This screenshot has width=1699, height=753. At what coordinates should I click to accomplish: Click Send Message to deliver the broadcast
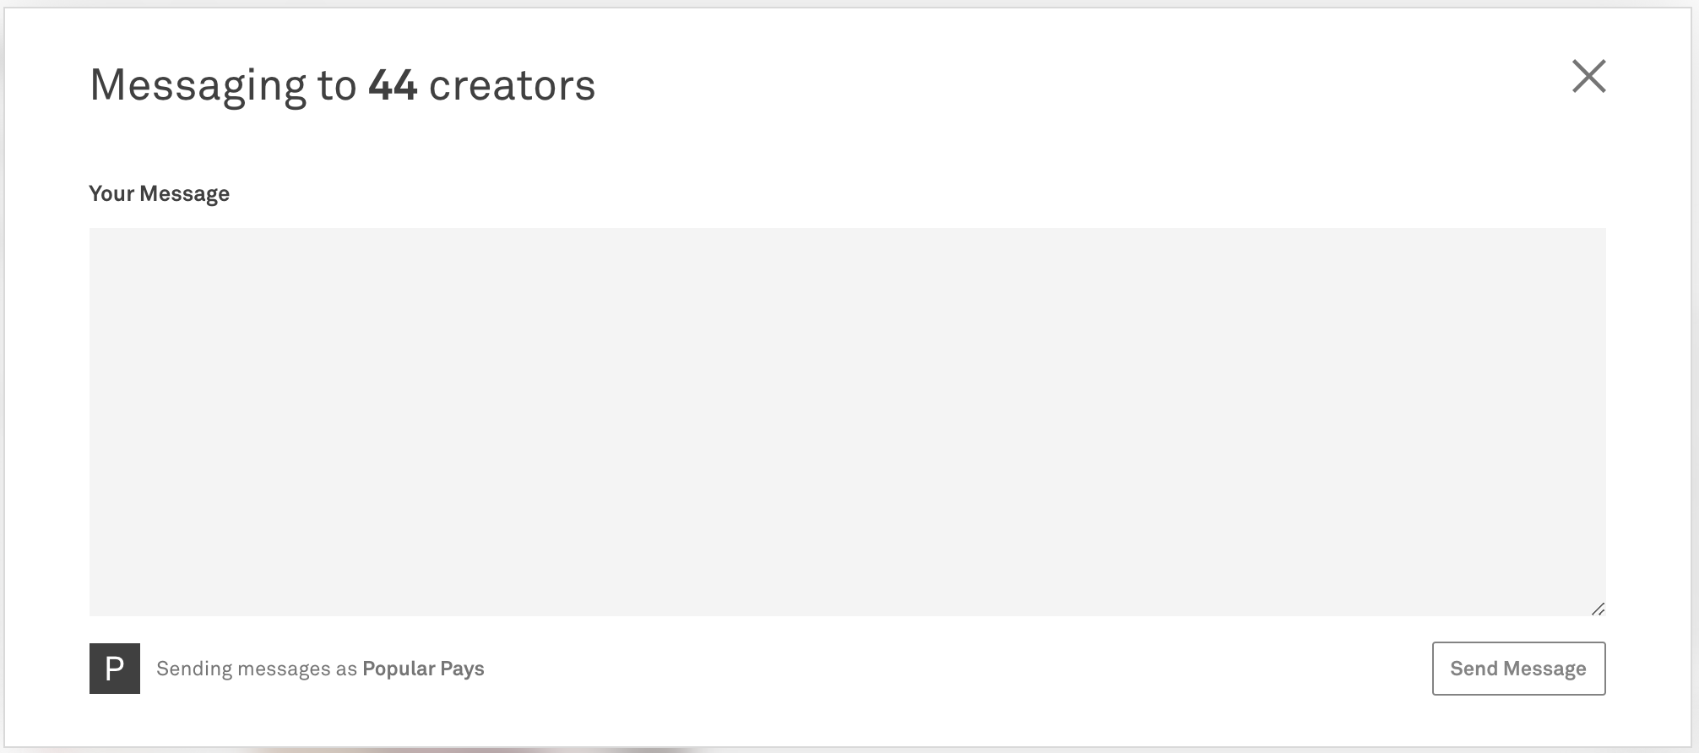pos(1518,668)
